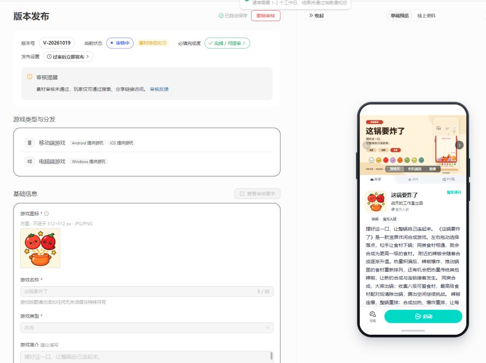
Task: Click the previous arrow on the preview banner
Action: [366, 145]
